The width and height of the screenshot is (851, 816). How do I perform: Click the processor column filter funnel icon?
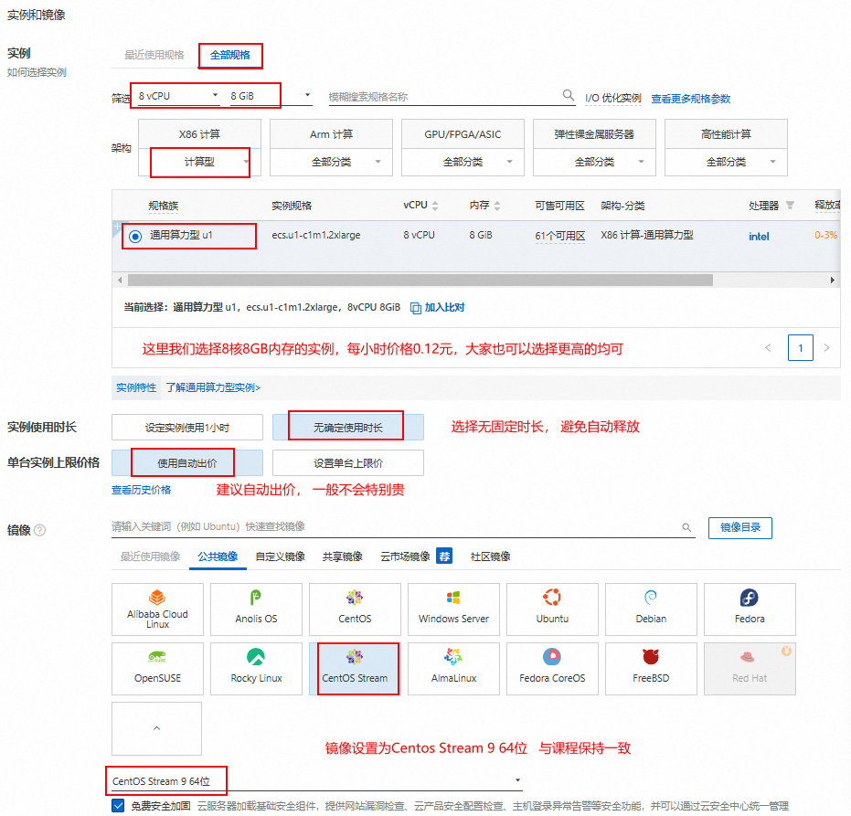tap(790, 205)
